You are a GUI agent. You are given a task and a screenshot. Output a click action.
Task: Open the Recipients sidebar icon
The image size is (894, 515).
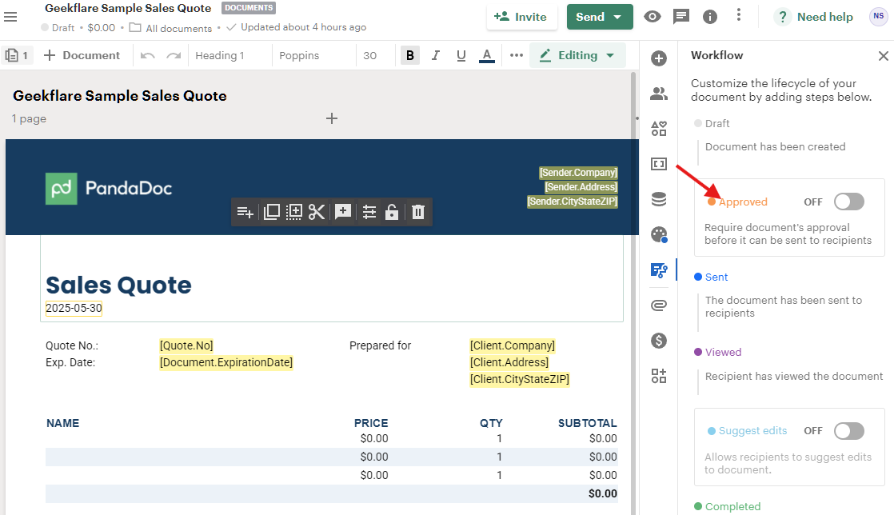click(x=659, y=94)
